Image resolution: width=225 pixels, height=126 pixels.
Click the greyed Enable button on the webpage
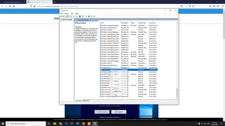coord(102,112)
